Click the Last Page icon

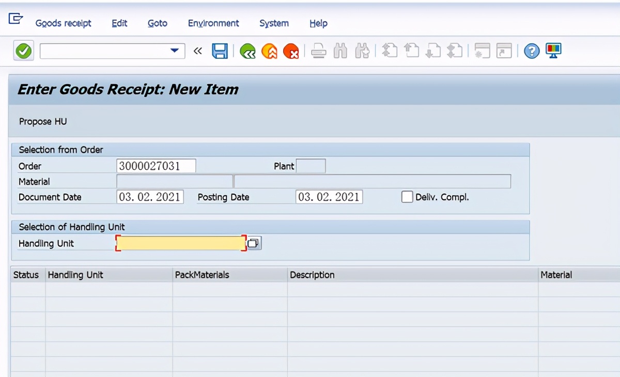(x=455, y=51)
